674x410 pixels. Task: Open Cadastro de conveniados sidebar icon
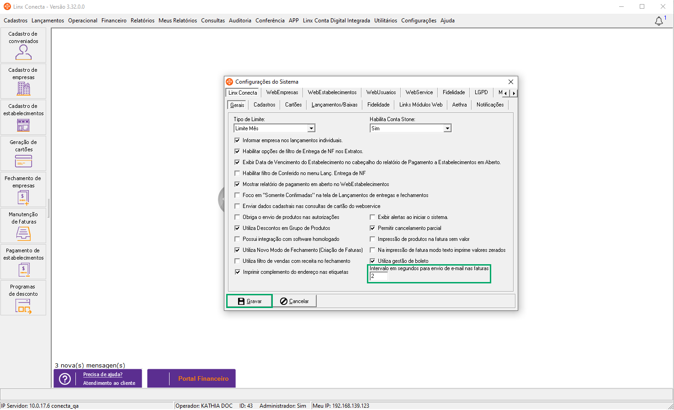[x=23, y=45]
